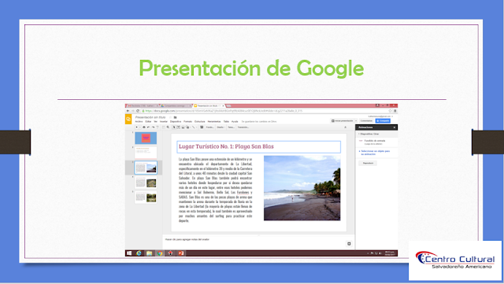Open the Chrome menu icon
Screen dimensions: 504x284
tap(395, 111)
